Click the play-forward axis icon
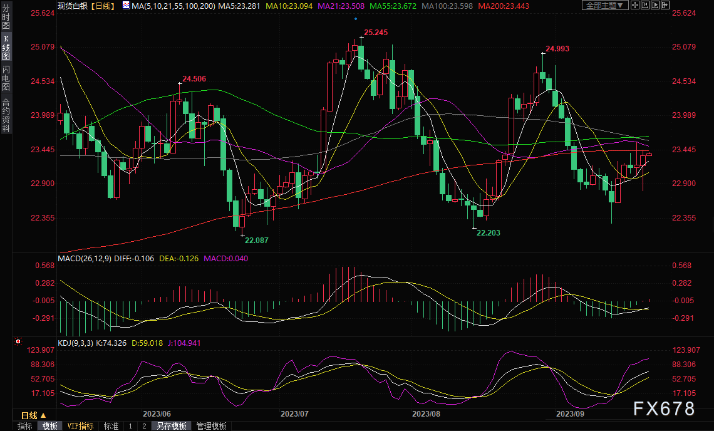This screenshot has width=714, height=431. click(655, 6)
